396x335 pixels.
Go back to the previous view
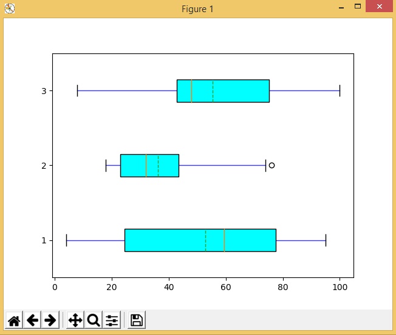[32, 320]
